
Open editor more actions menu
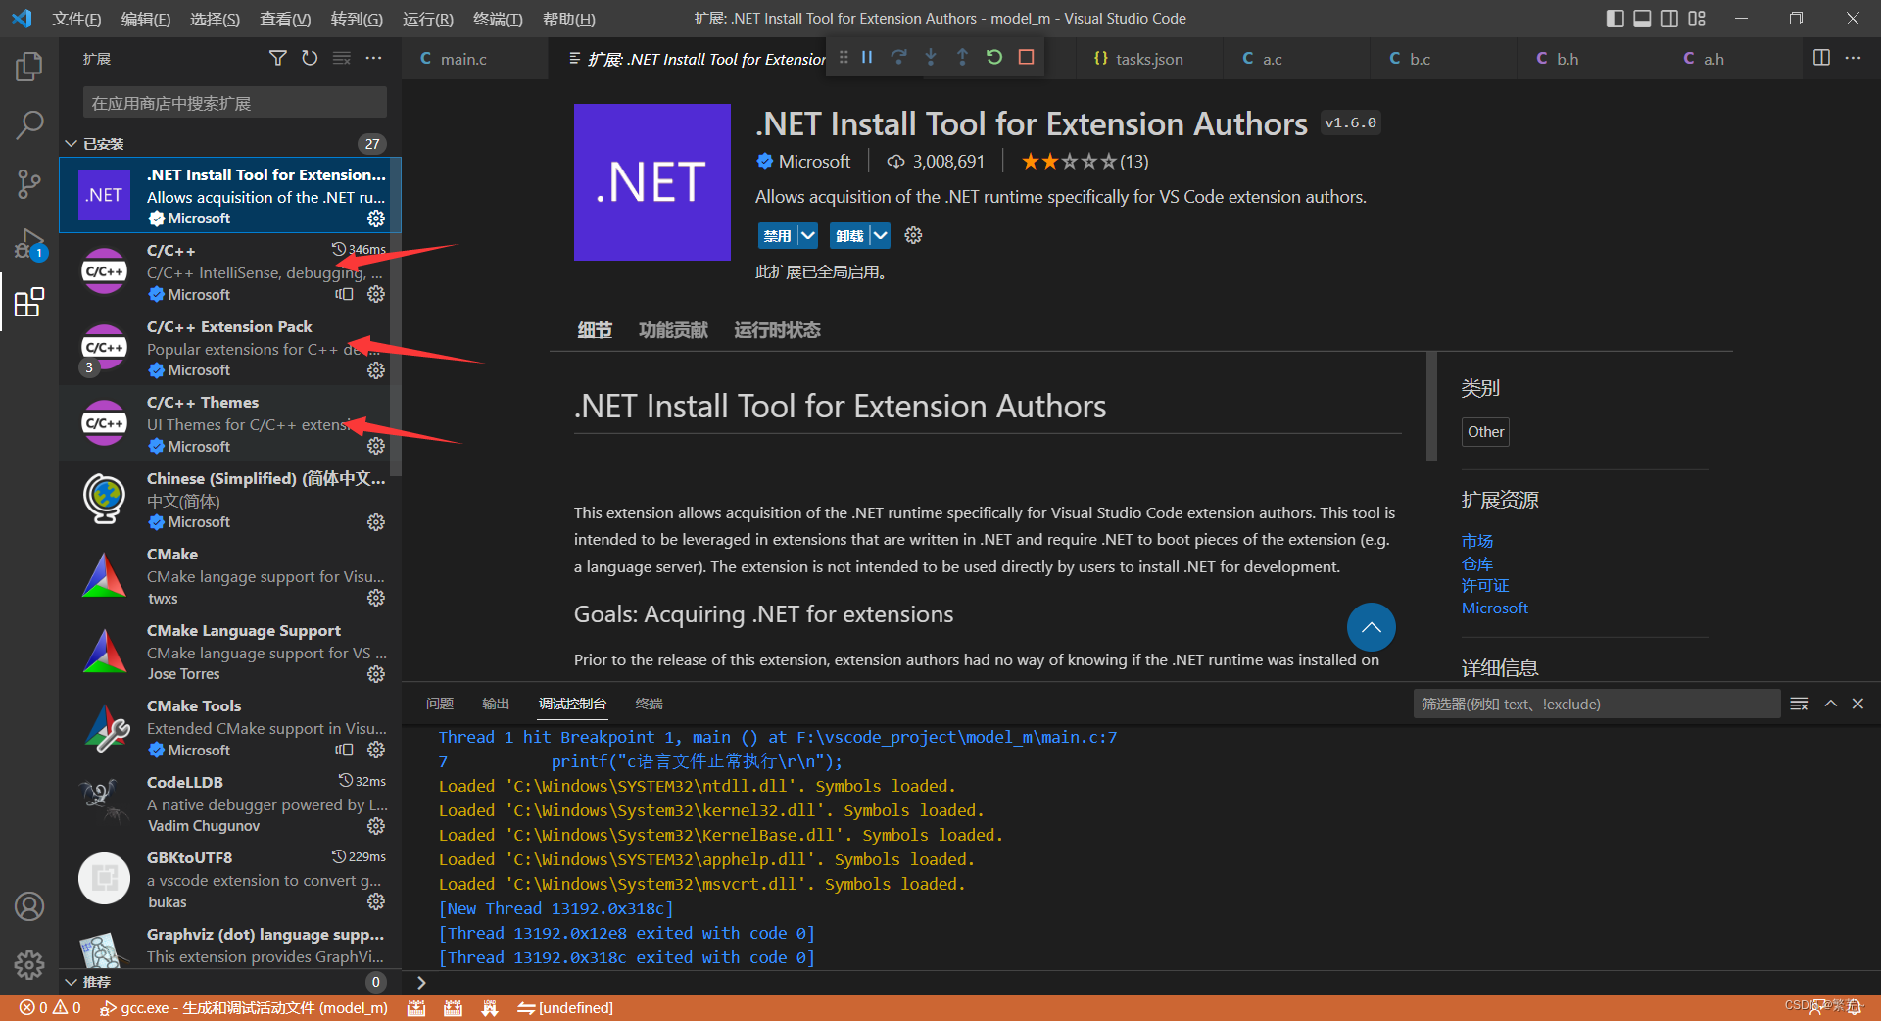coord(1853,58)
